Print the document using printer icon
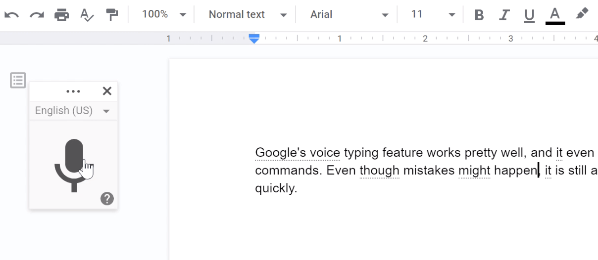 [x=61, y=15]
